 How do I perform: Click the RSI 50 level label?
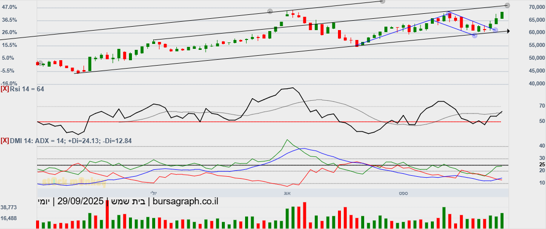tap(542, 121)
